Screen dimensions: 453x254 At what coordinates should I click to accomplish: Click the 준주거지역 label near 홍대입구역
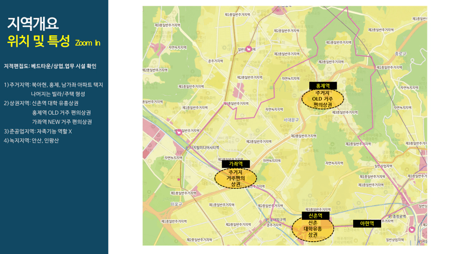(274, 225)
